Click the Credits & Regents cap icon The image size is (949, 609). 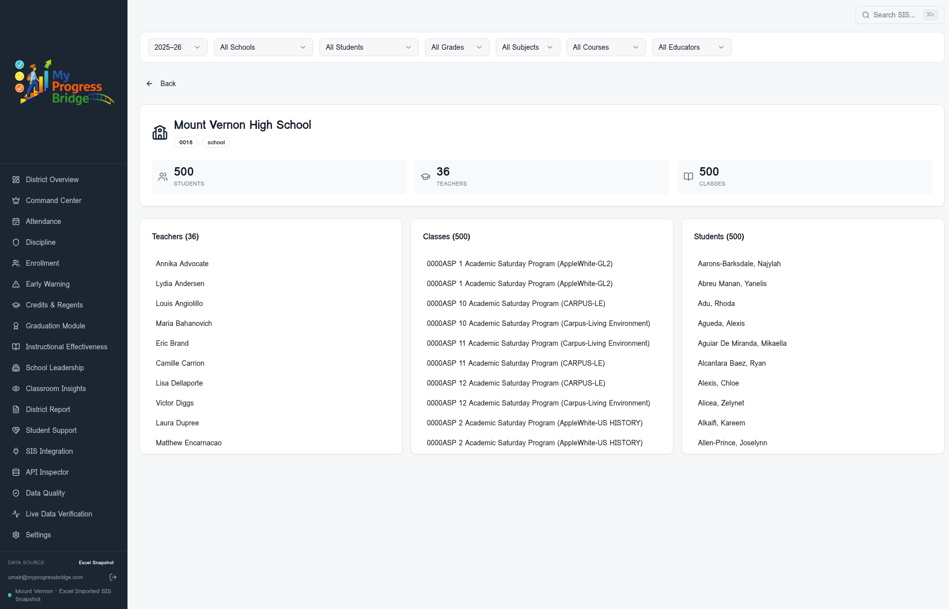16,305
